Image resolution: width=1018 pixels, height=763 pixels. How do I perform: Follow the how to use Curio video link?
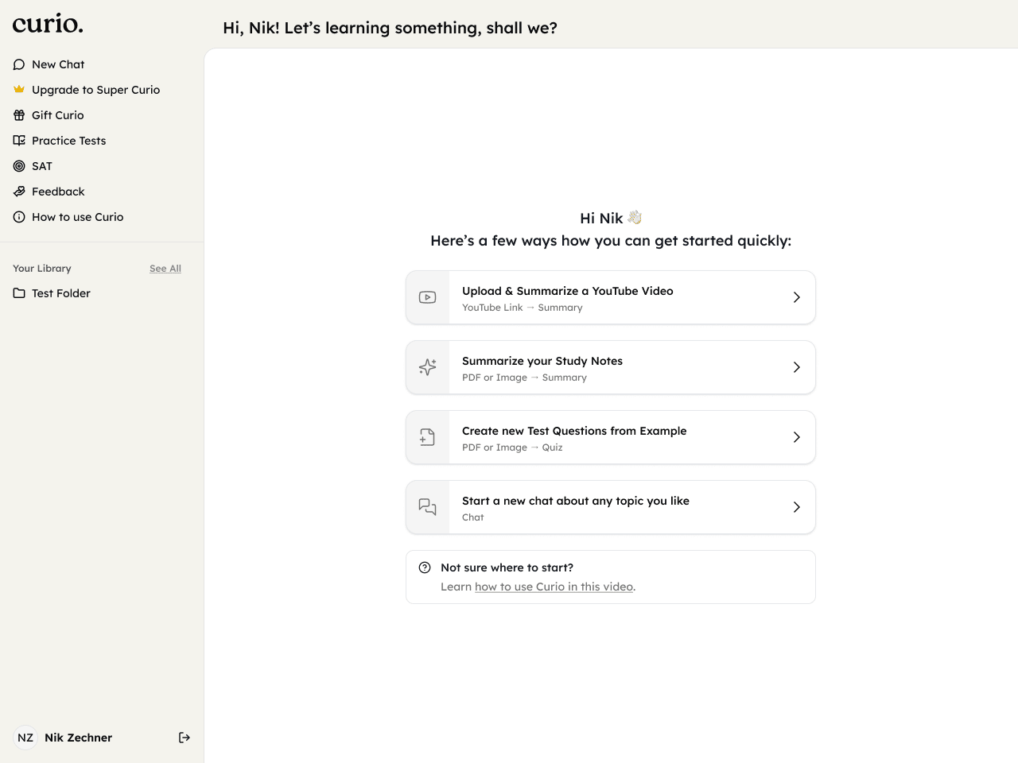(x=554, y=587)
